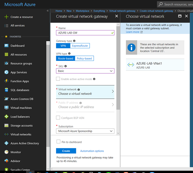The image size is (193, 173).
Task: Open the Subscription dropdown
Action: 85,131
